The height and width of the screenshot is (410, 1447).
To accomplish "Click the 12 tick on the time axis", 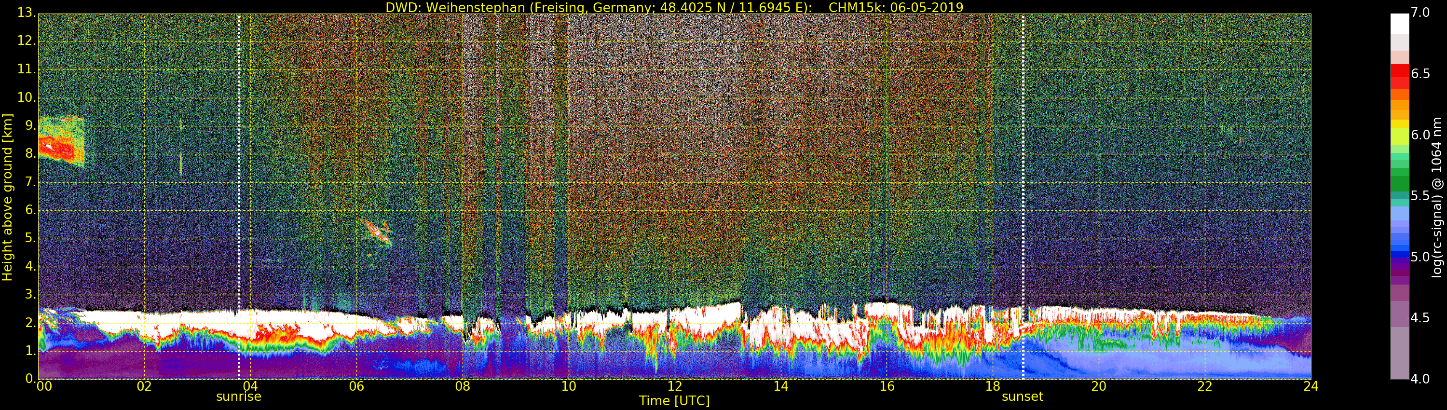I will [x=674, y=386].
